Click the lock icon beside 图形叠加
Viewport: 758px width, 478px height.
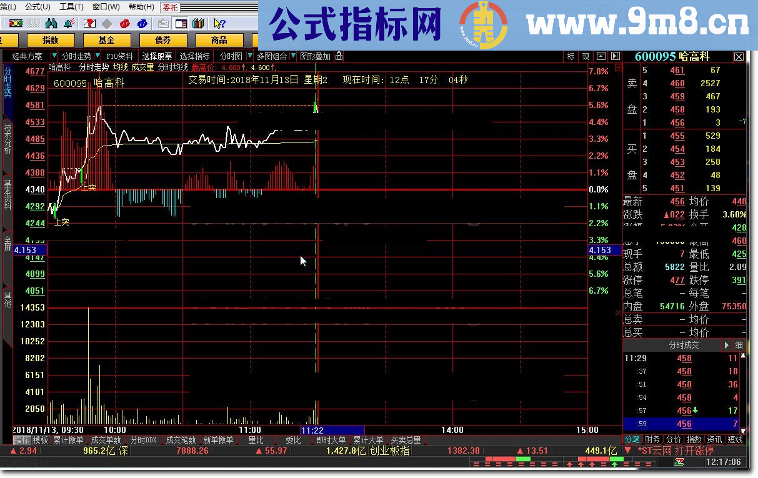click(x=339, y=56)
